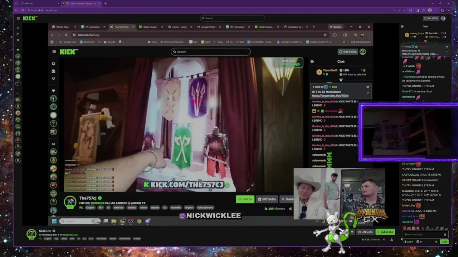This screenshot has height=257, width=458.
Task: Expand inner chat pinned message chevron
Action: pyautogui.click(x=367, y=93)
